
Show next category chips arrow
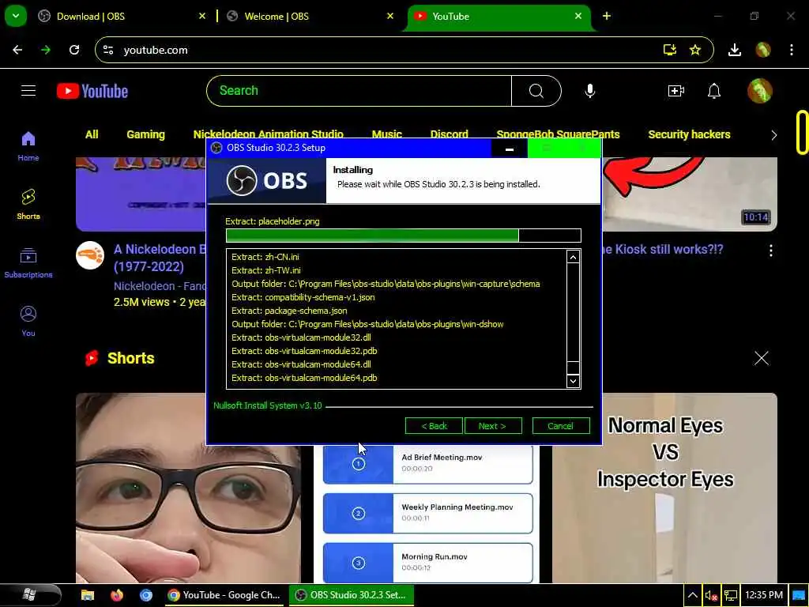tap(774, 135)
